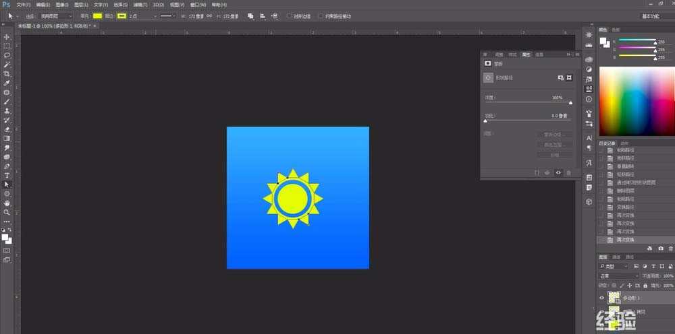Select the Type tool (T)

coord(7,175)
